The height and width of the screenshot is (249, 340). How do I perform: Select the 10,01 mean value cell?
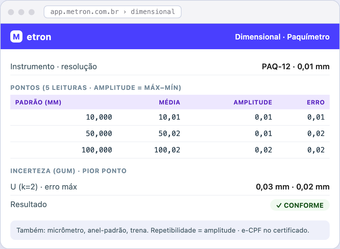(x=169, y=117)
